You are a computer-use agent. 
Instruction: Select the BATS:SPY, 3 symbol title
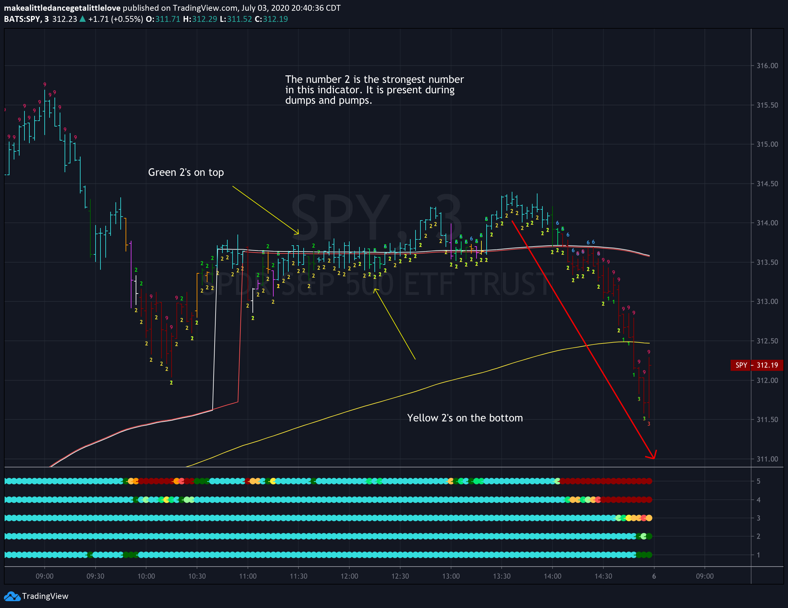(26, 19)
